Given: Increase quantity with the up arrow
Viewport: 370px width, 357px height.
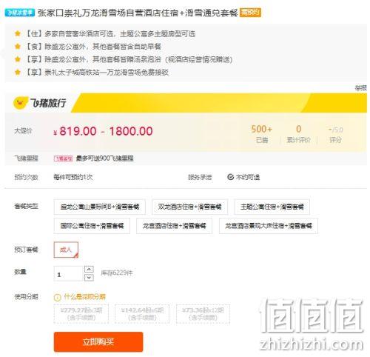Looking at the screenshot, I should tap(89, 269).
